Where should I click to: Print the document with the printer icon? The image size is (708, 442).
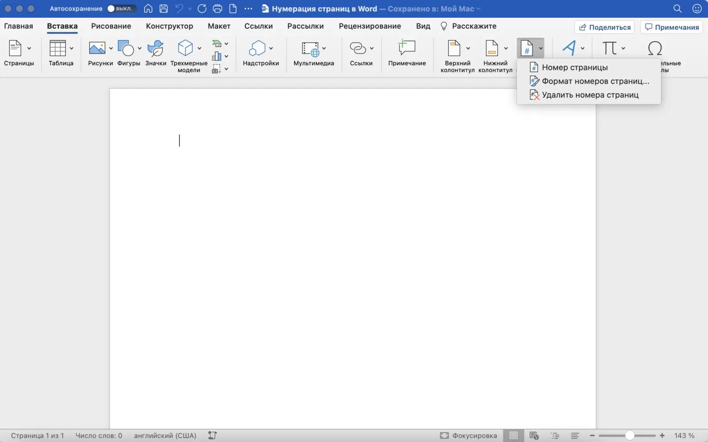(217, 8)
